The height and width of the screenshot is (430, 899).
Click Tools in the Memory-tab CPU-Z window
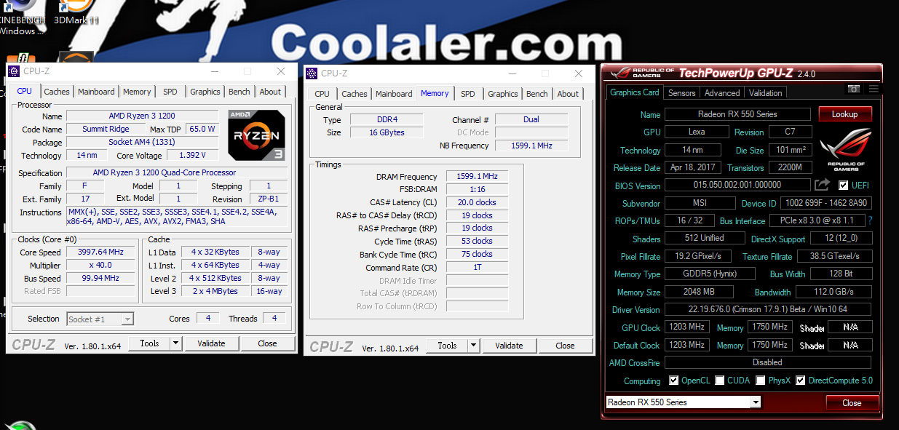(x=447, y=346)
